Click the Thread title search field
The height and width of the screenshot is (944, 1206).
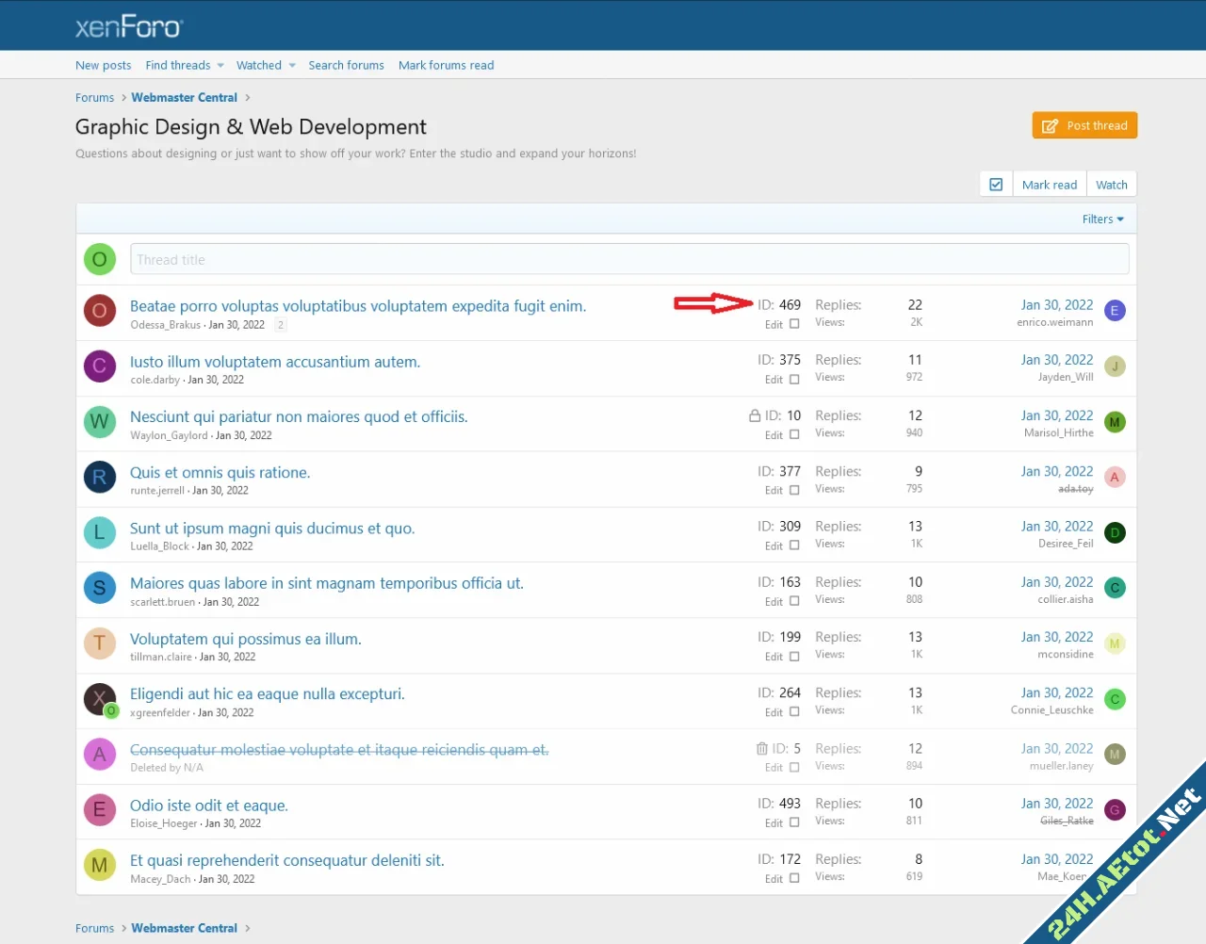tap(629, 259)
